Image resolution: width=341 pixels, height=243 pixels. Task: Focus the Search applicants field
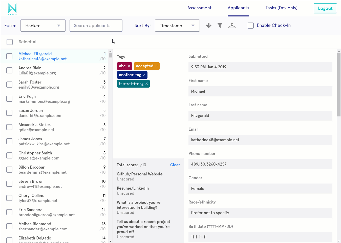pyautogui.click(x=96, y=26)
